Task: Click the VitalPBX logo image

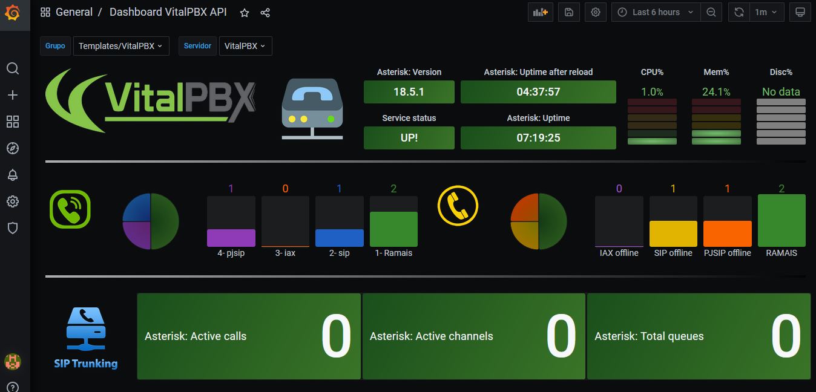Action: [151, 100]
